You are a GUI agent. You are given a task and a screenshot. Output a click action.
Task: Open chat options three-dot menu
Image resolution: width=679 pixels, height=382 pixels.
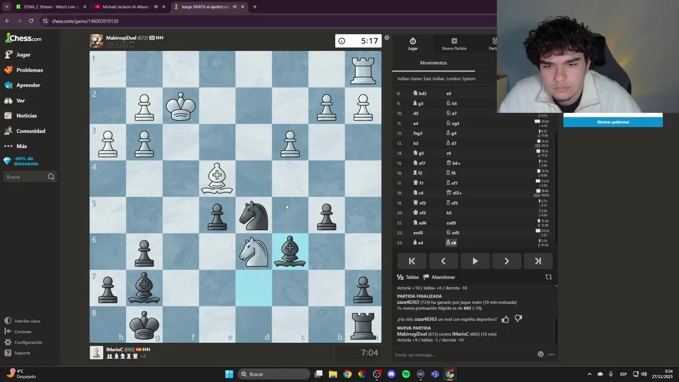click(551, 354)
